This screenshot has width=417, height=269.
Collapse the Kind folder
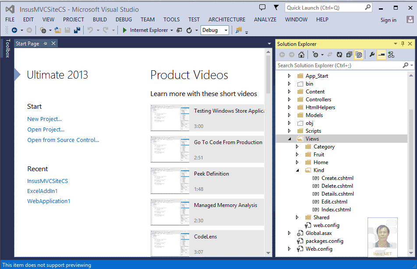pyautogui.click(x=297, y=170)
